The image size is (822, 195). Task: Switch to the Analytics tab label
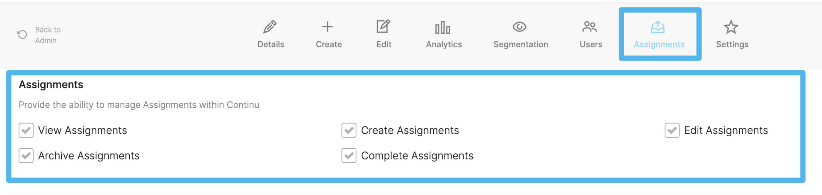pyautogui.click(x=444, y=44)
